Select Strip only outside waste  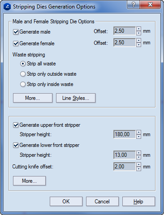(x=23, y=74)
